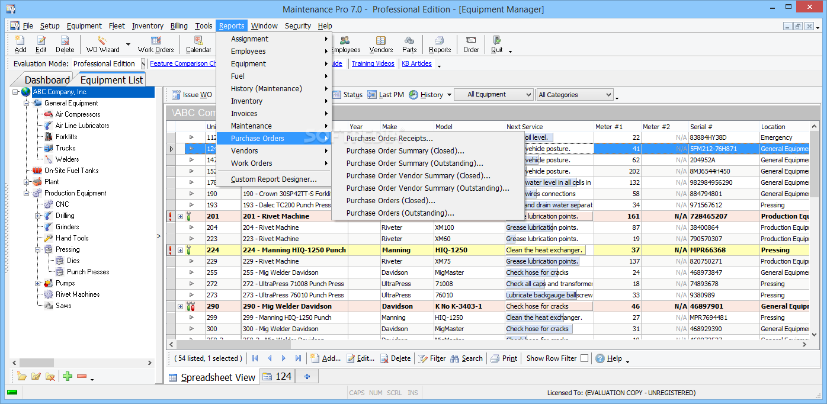Open the Work Orders reports submenu
The width and height of the screenshot is (827, 404).
[x=274, y=163]
